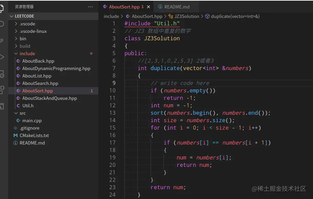
Task: Click the "// write code here" comment
Action: (x=180, y=83)
